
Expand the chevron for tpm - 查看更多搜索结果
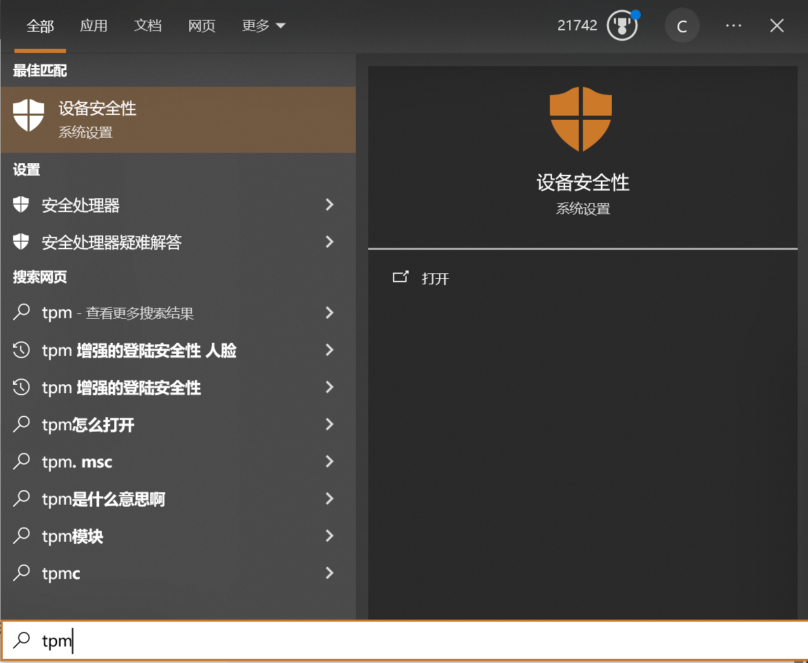pos(330,312)
